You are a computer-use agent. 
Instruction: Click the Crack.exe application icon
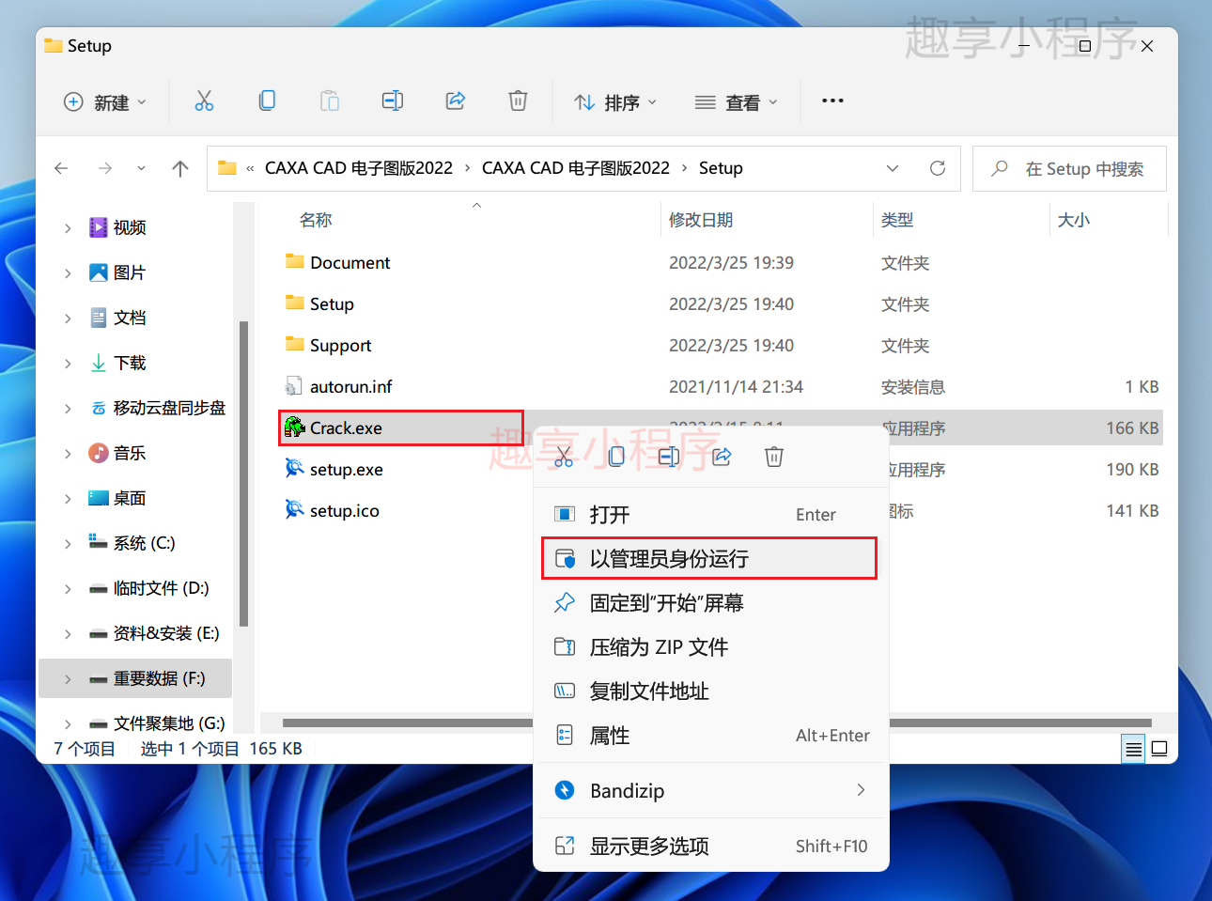pyautogui.click(x=295, y=427)
